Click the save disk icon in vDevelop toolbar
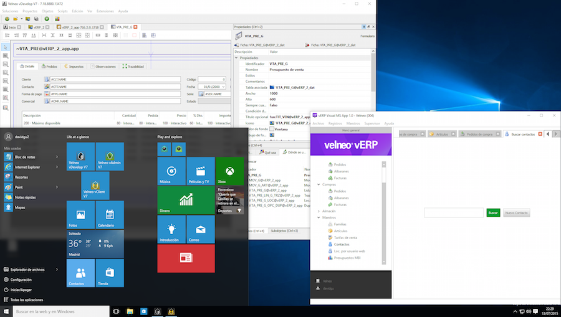Viewport: 561px width, 317px height. point(36,19)
